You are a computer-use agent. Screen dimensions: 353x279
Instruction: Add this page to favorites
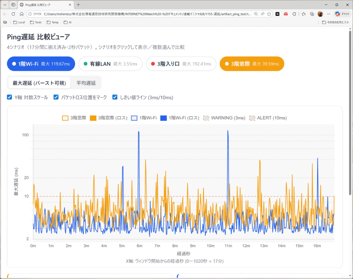269,14
